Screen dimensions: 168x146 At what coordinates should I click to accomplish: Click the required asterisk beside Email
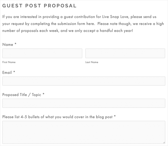coord(14,72)
